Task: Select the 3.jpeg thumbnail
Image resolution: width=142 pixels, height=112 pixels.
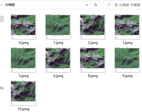Action: tap(127, 26)
